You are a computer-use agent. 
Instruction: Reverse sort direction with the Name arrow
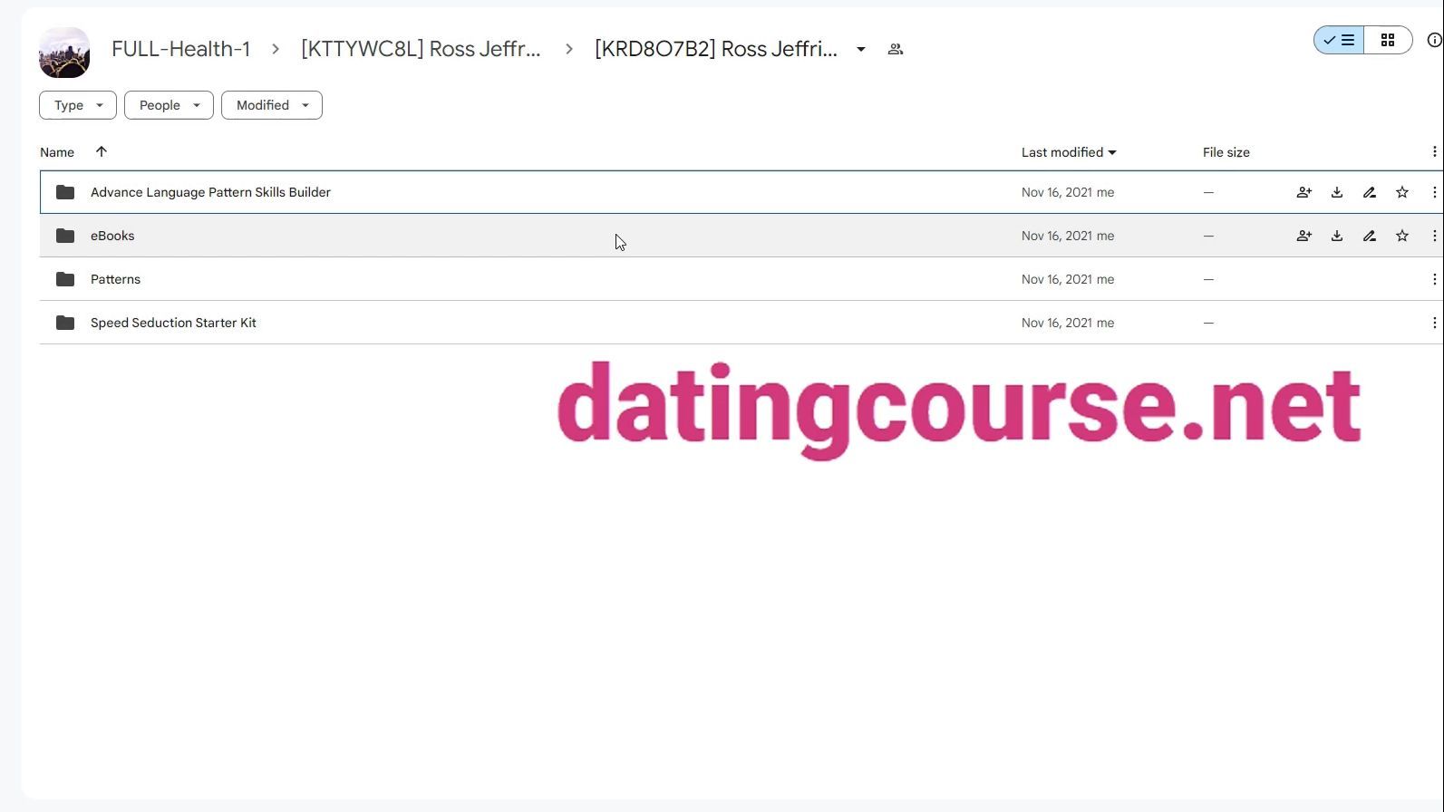102,152
